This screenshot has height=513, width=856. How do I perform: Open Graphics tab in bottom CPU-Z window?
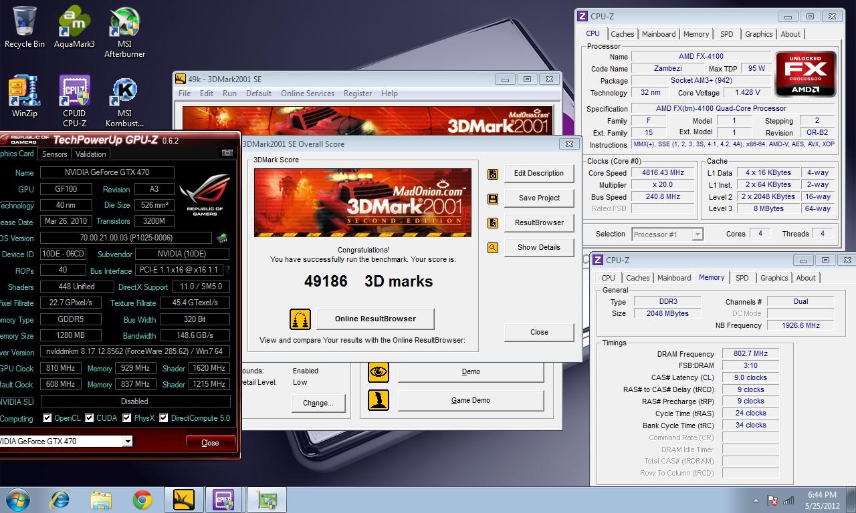point(774,278)
